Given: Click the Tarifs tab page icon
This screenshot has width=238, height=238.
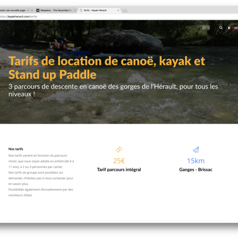Looking at the screenshot, I should pyautogui.click(x=81, y=10).
